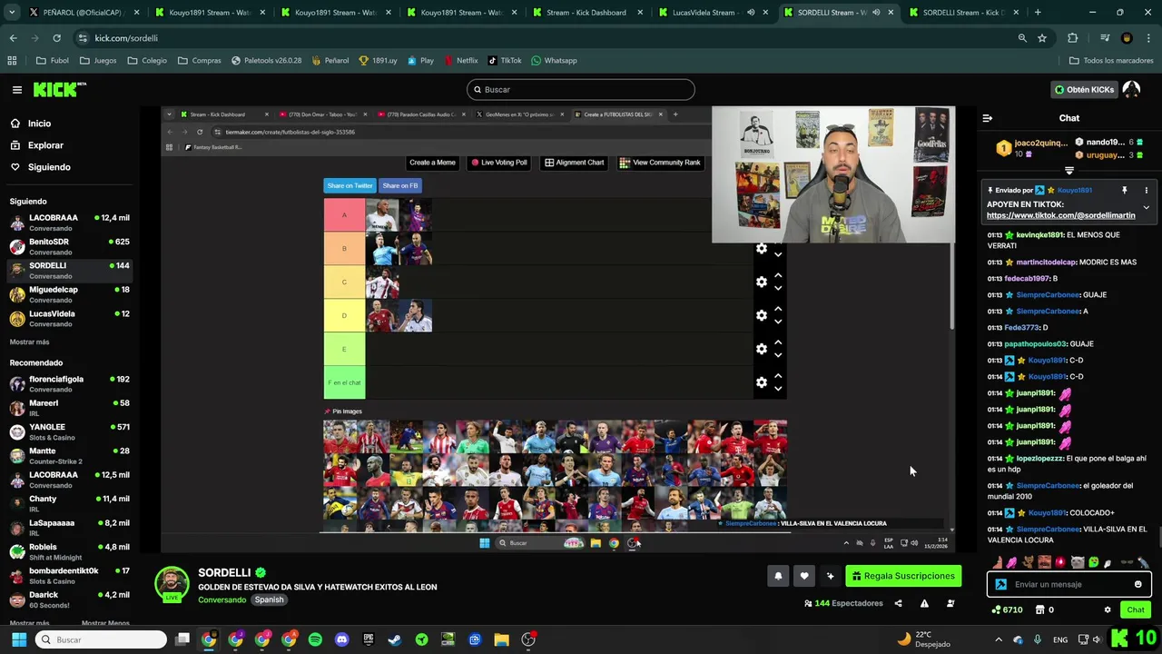The width and height of the screenshot is (1162, 654).
Task: Open user avatar menu in header
Action: point(1131,89)
